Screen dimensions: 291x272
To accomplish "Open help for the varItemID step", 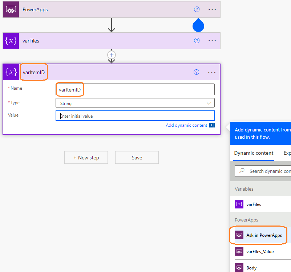I will (196, 72).
